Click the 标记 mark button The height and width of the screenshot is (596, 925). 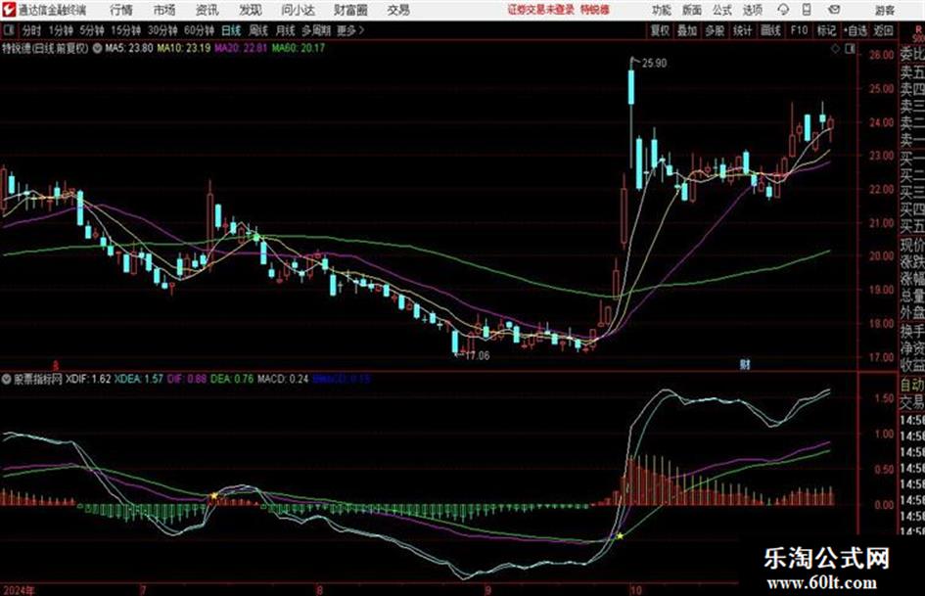826,30
